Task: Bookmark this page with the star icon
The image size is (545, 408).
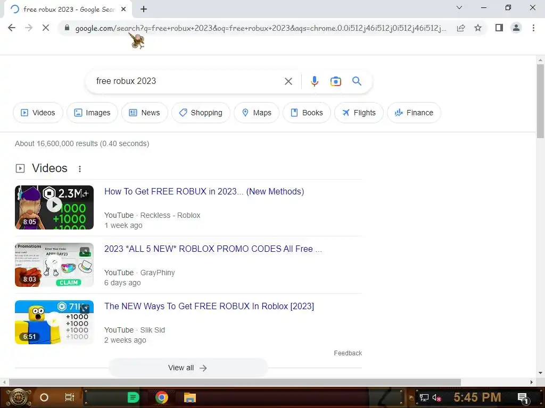Action: pyautogui.click(x=478, y=28)
